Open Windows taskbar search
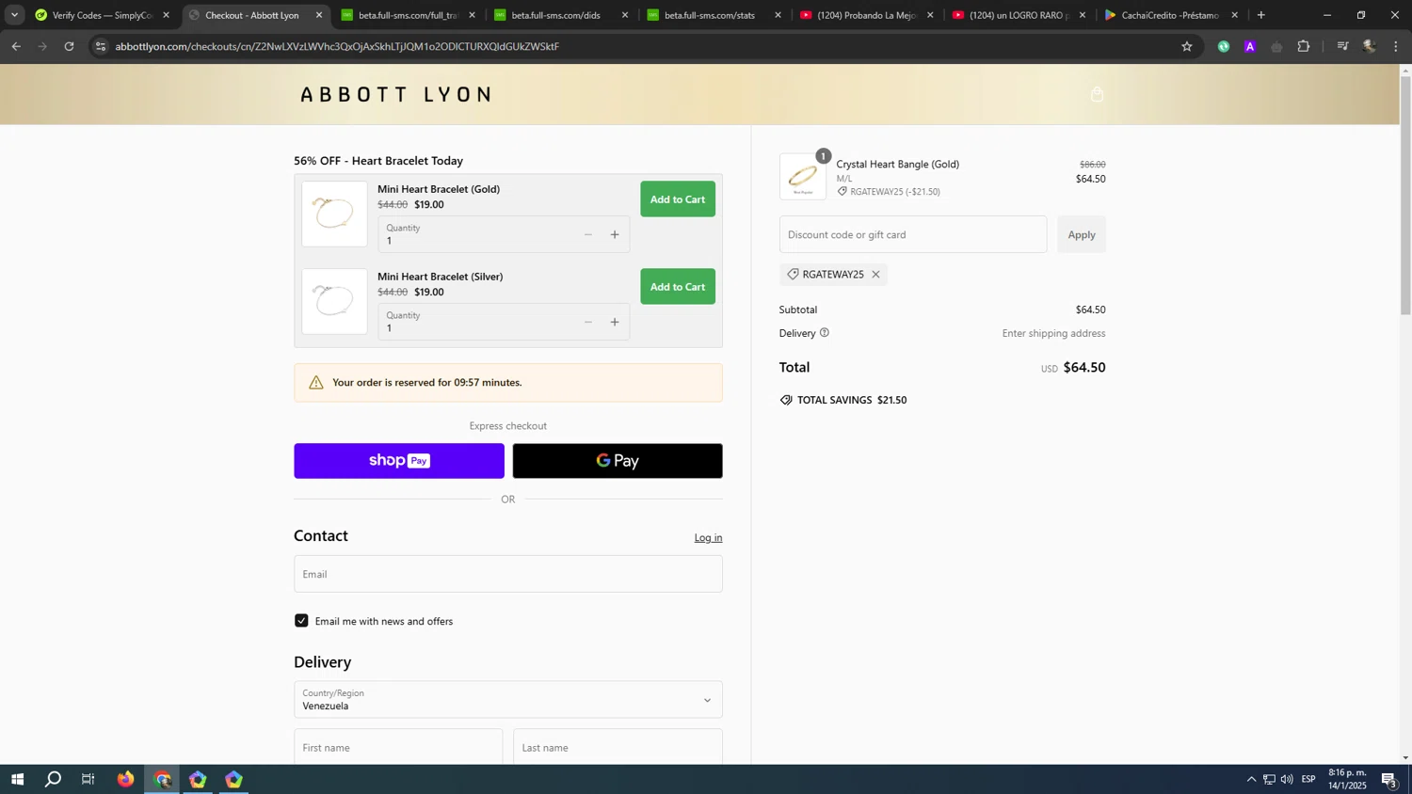 (54, 779)
